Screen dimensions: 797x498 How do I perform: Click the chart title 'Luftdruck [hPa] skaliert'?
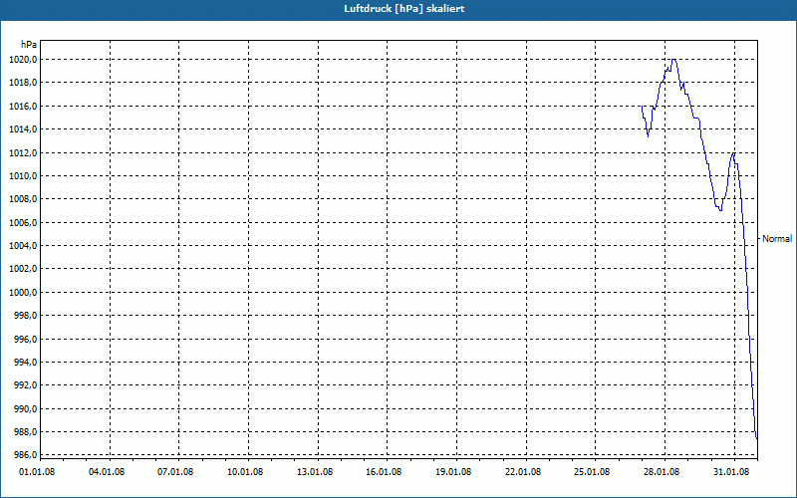coord(403,9)
